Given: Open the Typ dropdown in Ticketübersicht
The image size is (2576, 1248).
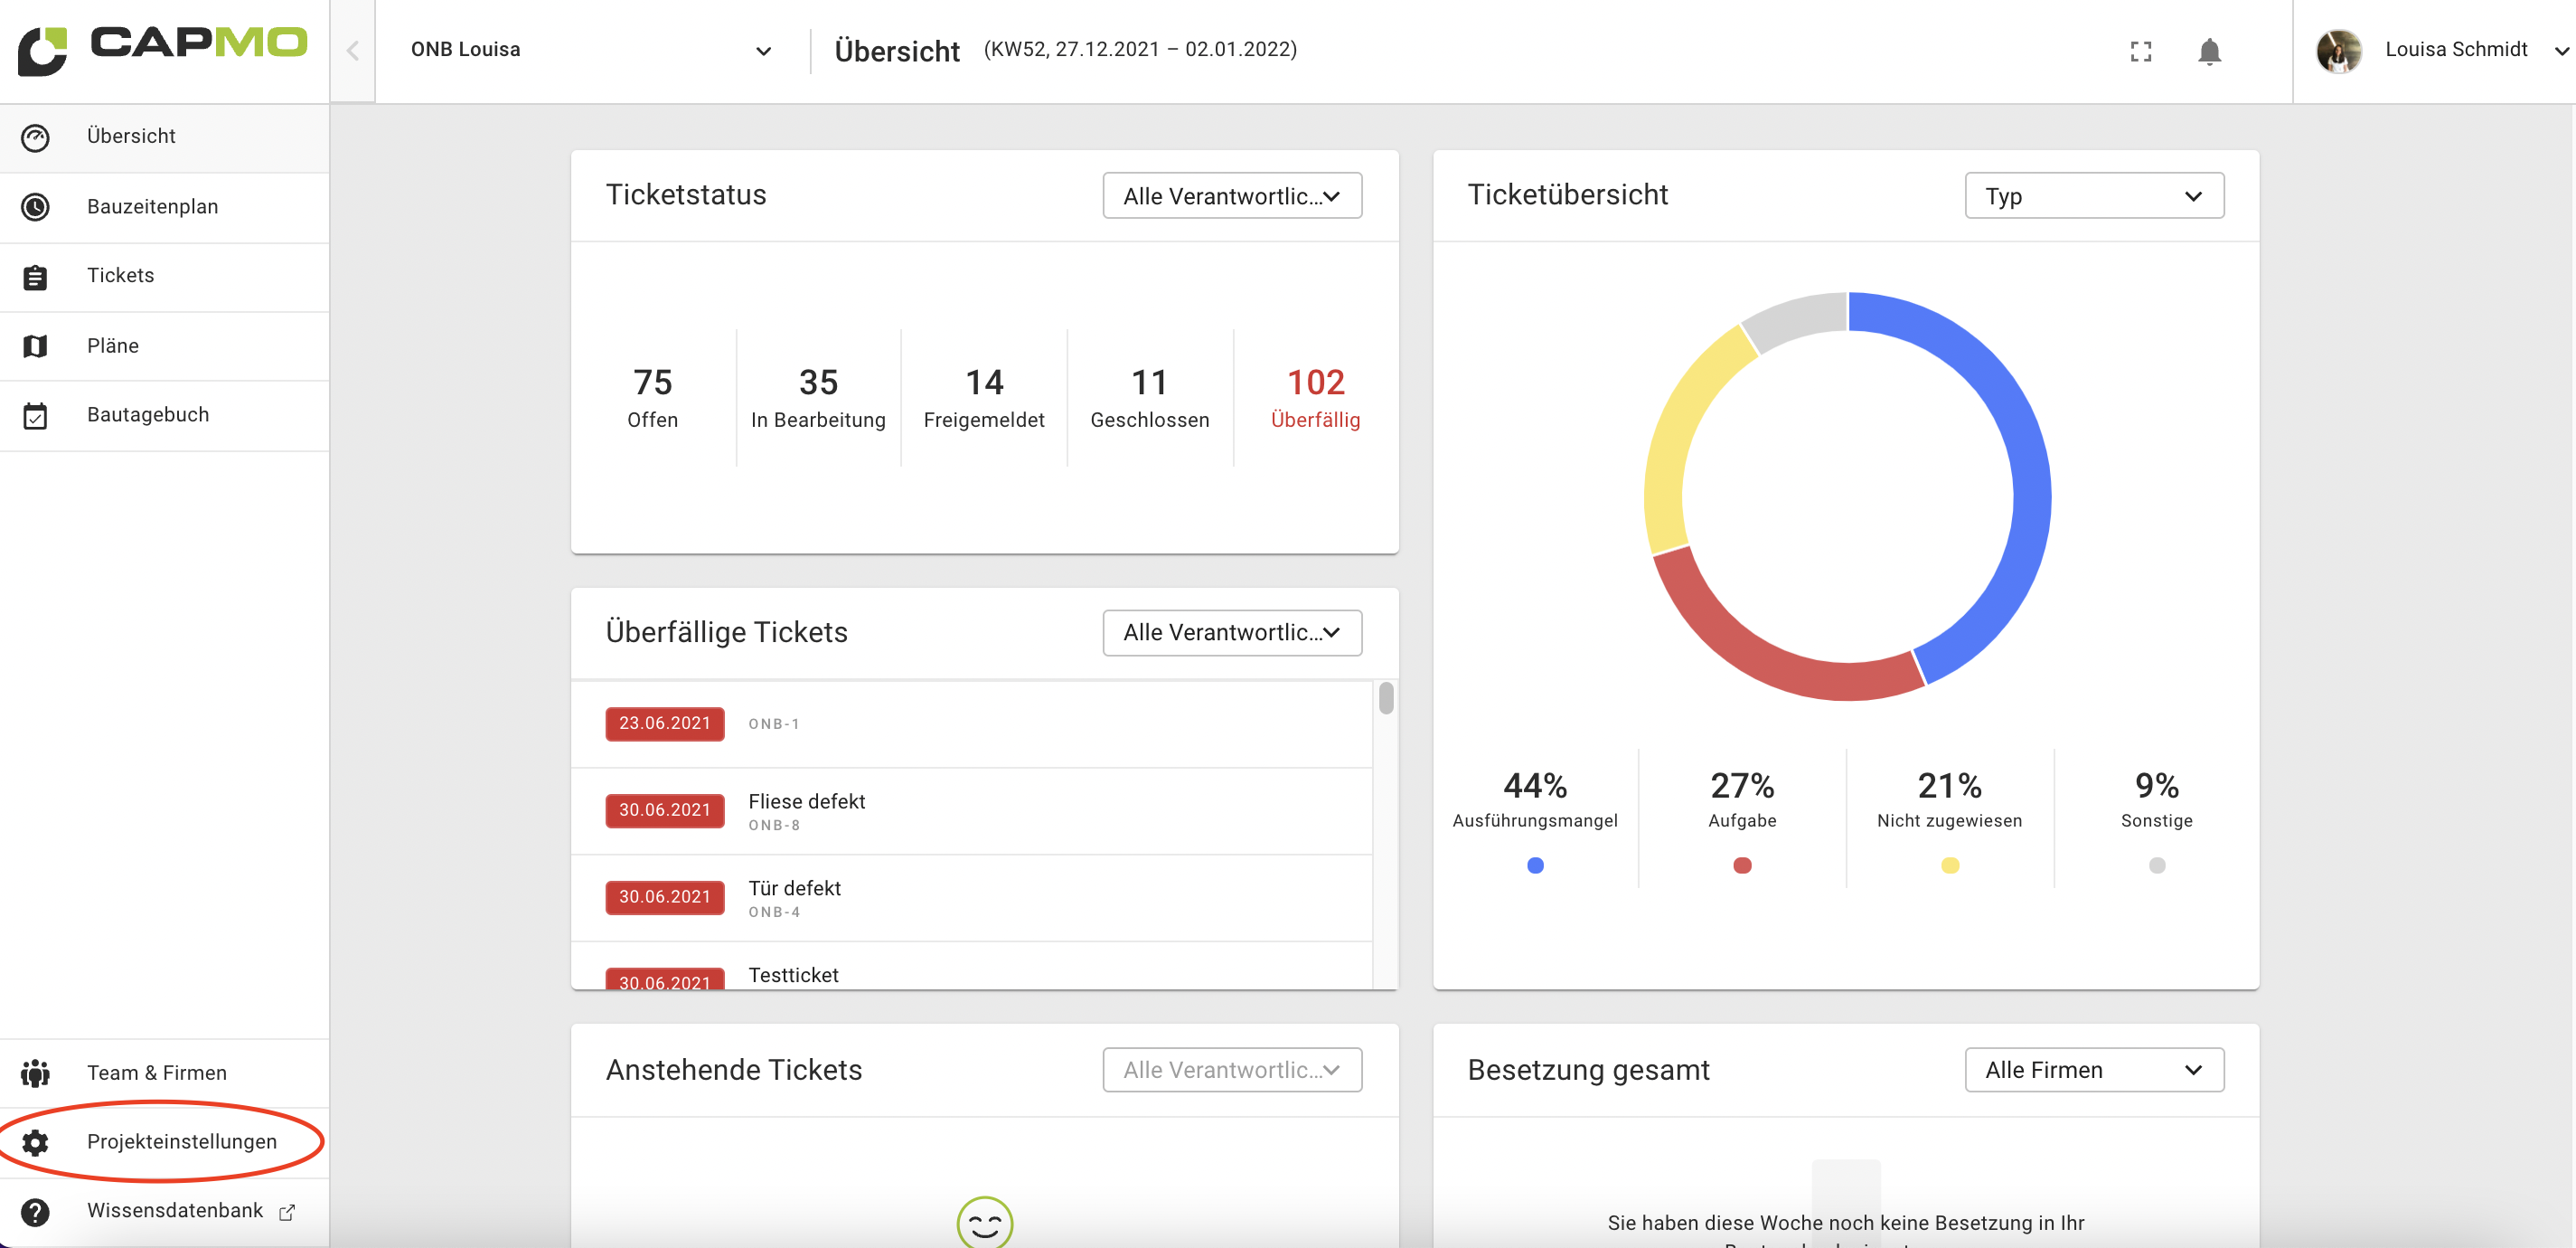Looking at the screenshot, I should tap(2093, 196).
